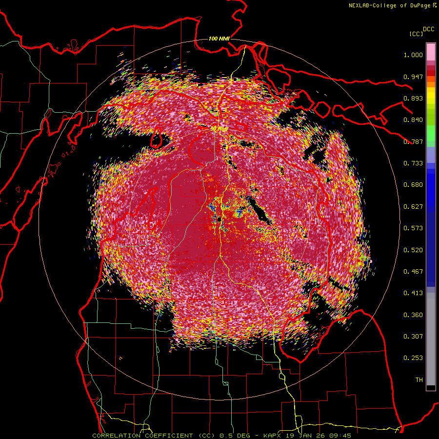439x439 pixels.
Task: Click the 0.787 legend value
Action: point(413,141)
